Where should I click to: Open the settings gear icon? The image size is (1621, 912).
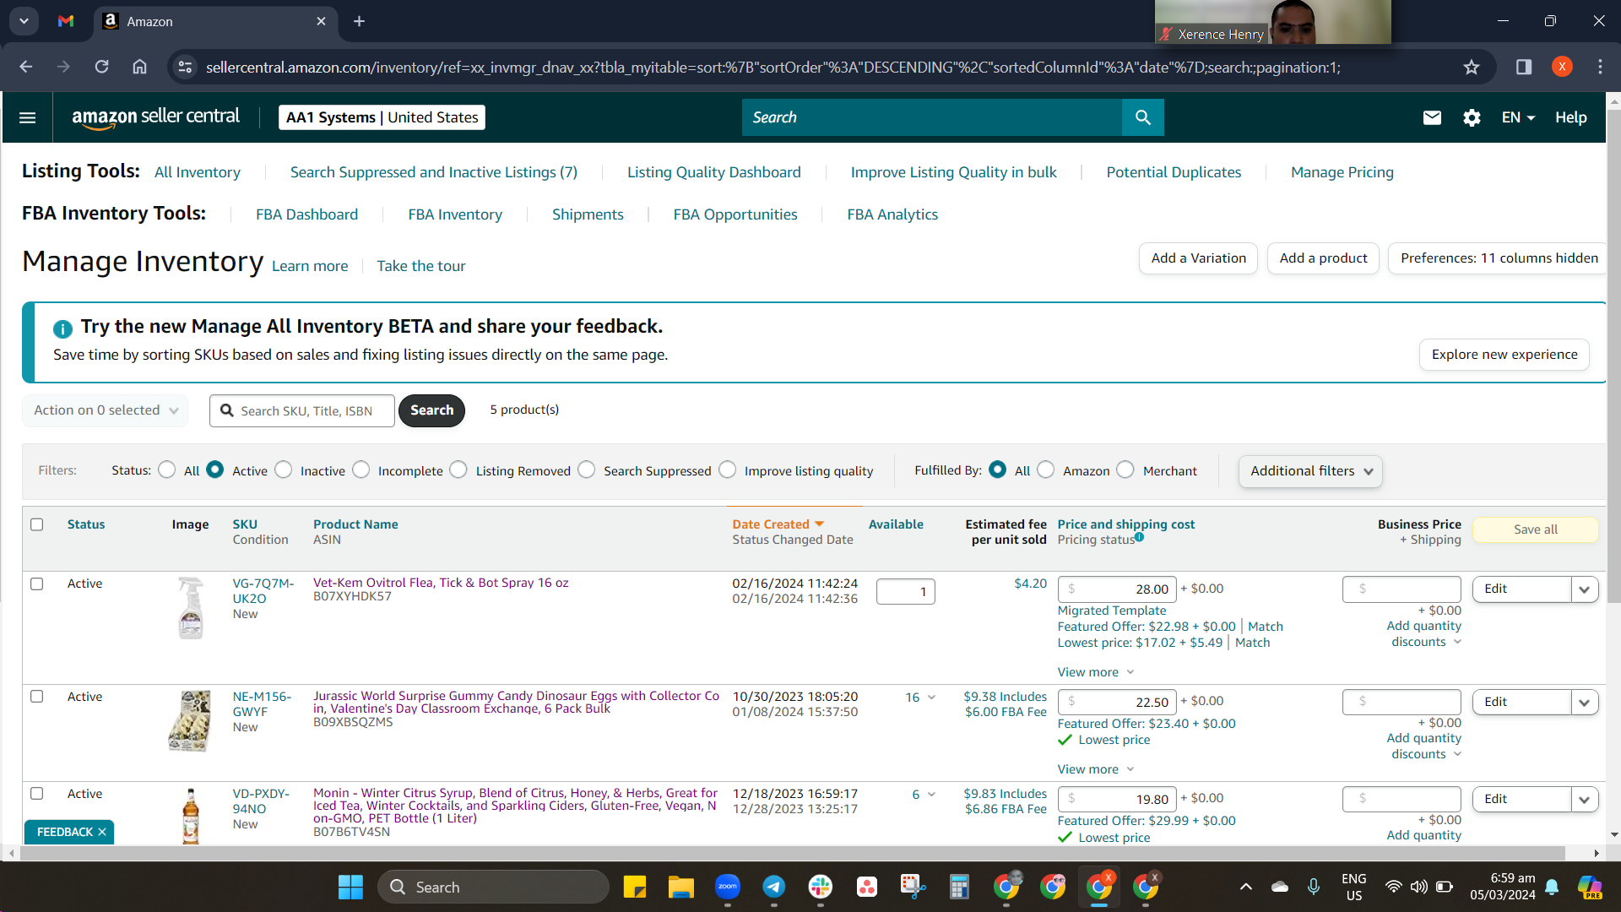point(1472,117)
